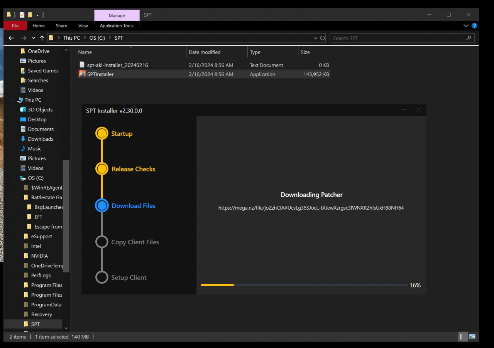Image resolution: width=494 pixels, height=348 pixels.
Task: Expand path chevron after This PC
Action: click(x=85, y=38)
